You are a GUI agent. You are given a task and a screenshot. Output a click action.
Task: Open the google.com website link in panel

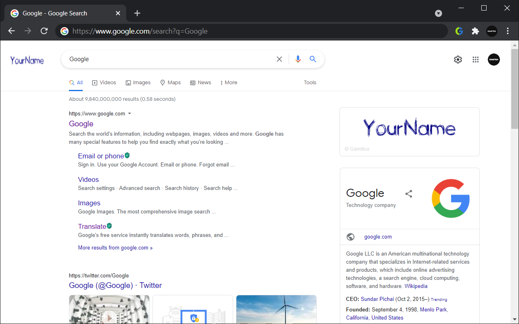click(x=378, y=237)
